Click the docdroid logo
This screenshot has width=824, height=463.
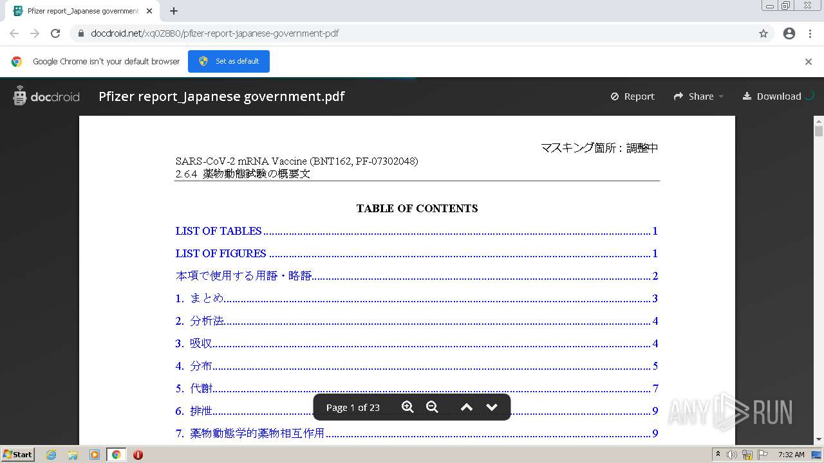pyautogui.click(x=46, y=96)
